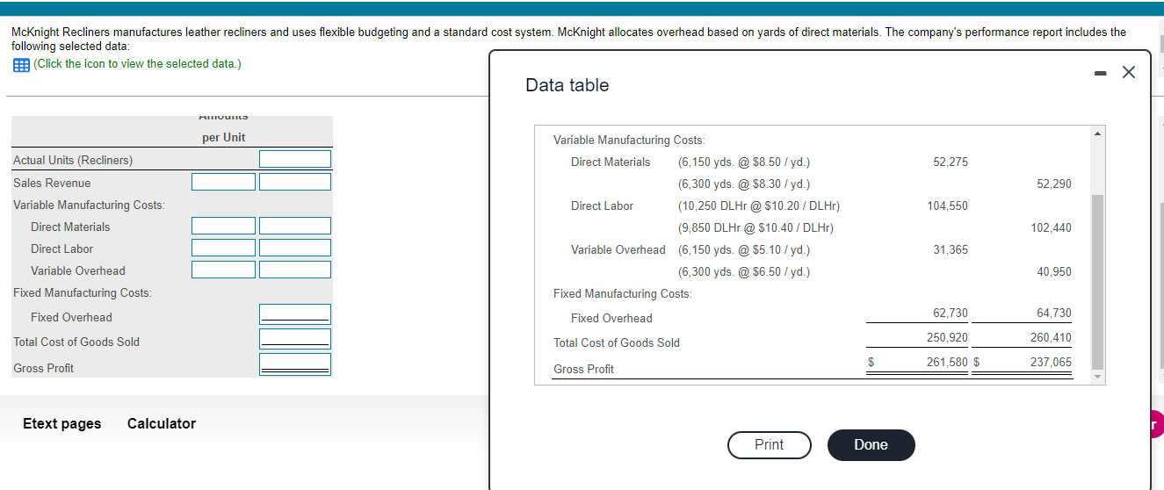The image size is (1164, 490).
Task: Click 'Direct Labor' label in the data table
Action: (602, 205)
